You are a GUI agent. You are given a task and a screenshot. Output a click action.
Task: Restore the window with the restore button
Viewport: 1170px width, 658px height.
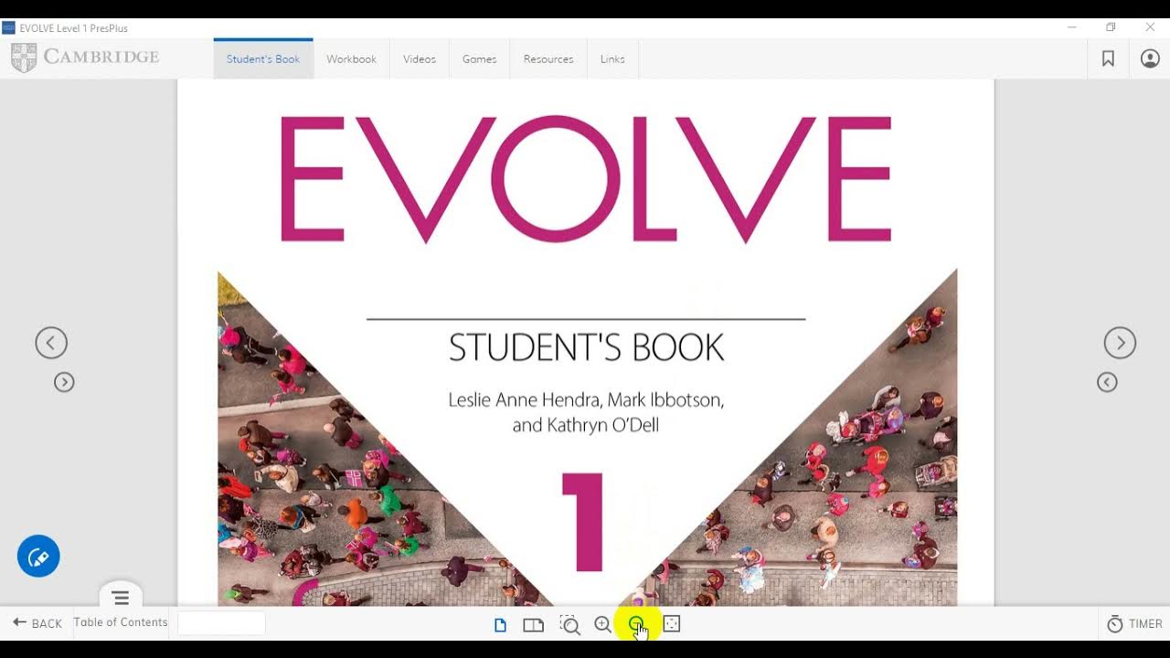[1111, 27]
